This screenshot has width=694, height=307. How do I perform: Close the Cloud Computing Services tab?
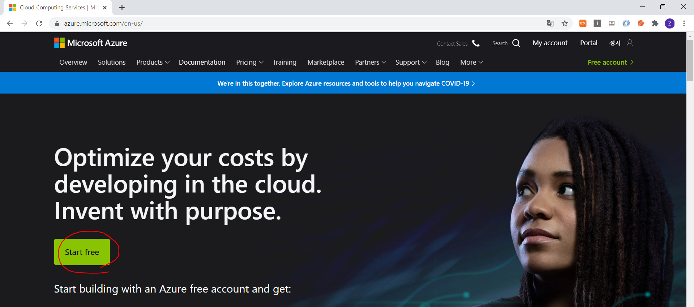click(105, 8)
